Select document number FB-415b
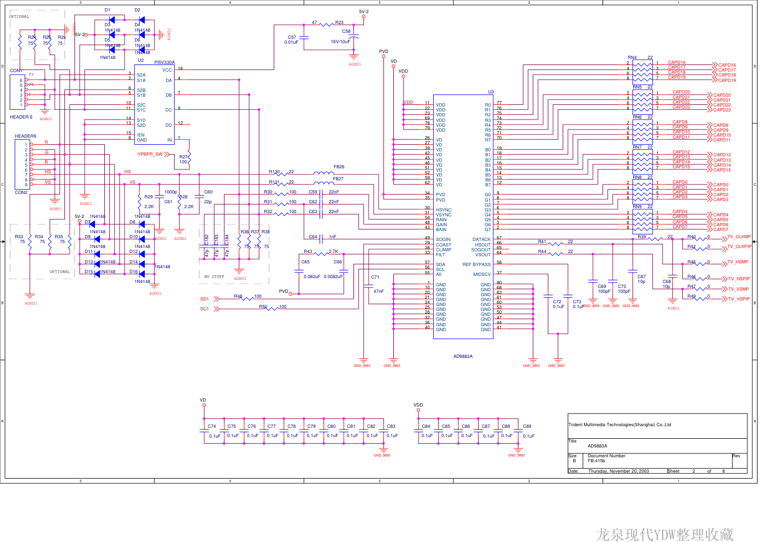 click(x=597, y=461)
